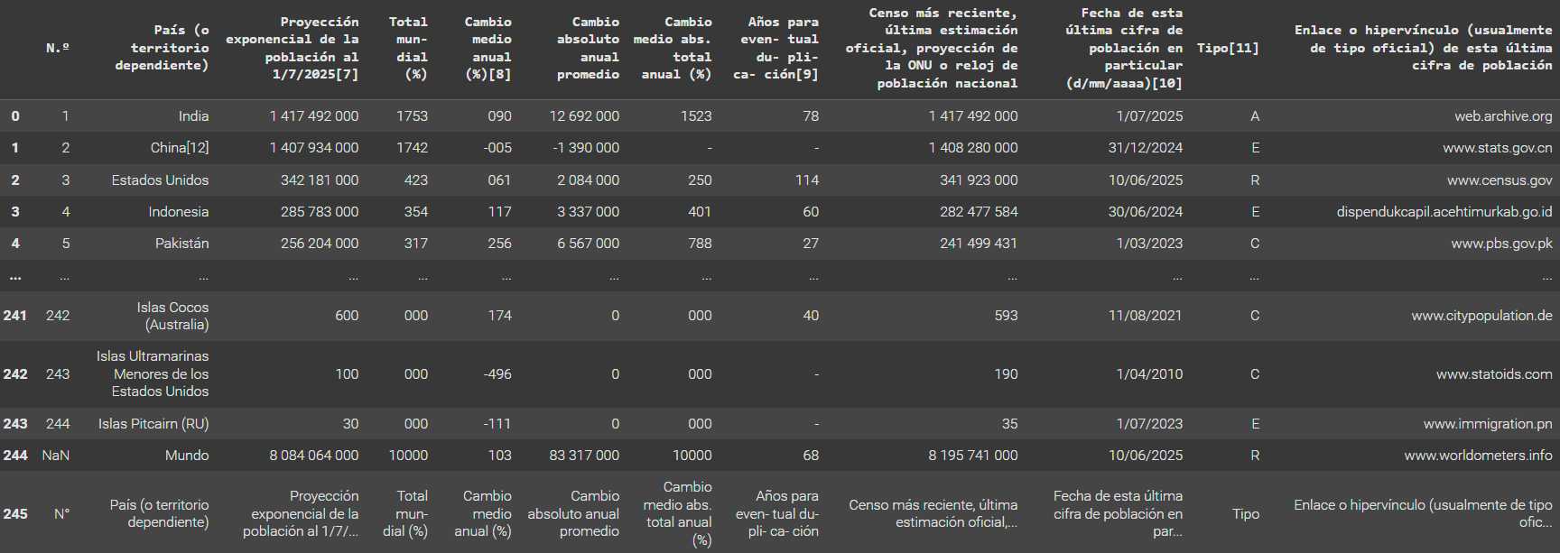Click India's census value 1 417 492 000
1560x553 pixels.
[x=972, y=116]
